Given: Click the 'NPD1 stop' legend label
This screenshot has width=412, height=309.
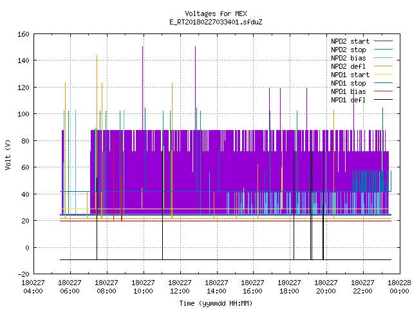Looking at the screenshot, I should (x=348, y=83).
